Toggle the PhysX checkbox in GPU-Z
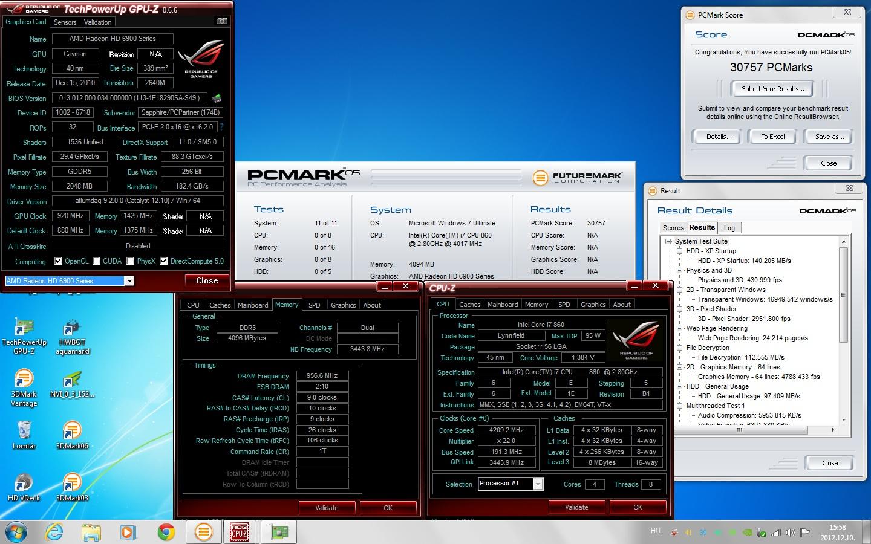871x544 pixels. (131, 261)
